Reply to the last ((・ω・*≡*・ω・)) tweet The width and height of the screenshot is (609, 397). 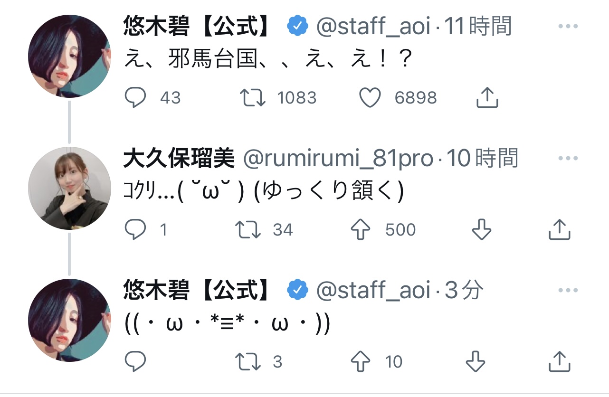pos(134,362)
